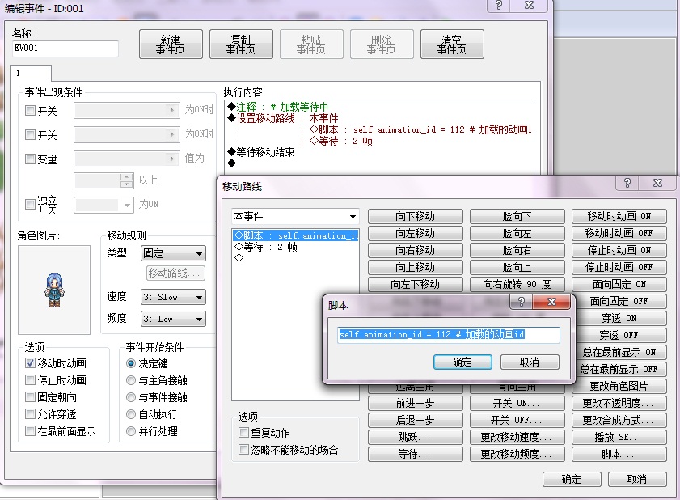Click 复制事件页 button
680x500 pixels.
point(241,44)
